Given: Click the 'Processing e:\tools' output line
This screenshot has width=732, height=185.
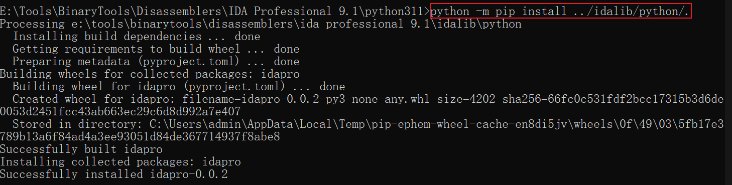Looking at the screenshot, I should pos(261,24).
